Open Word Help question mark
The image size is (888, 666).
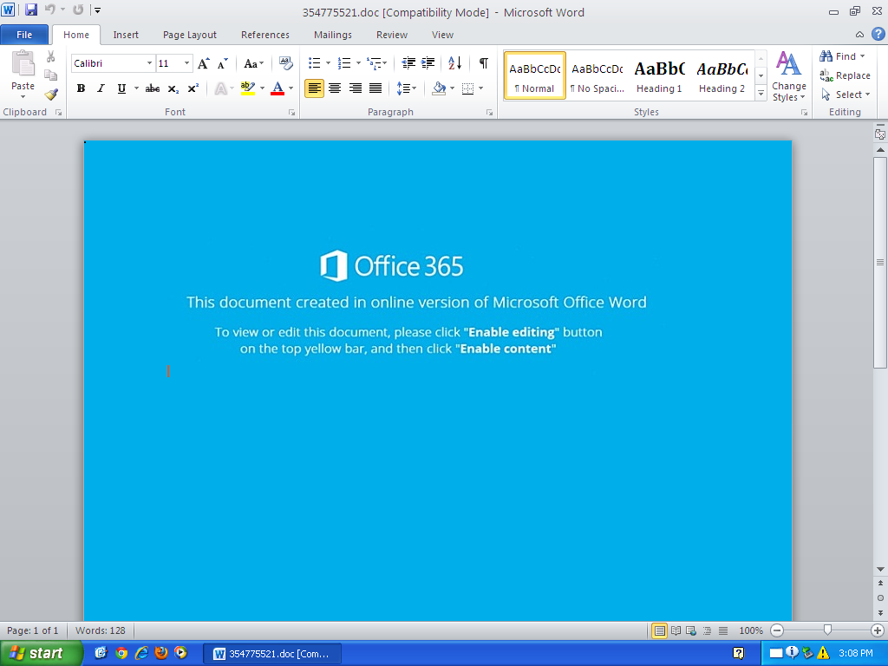tap(878, 34)
